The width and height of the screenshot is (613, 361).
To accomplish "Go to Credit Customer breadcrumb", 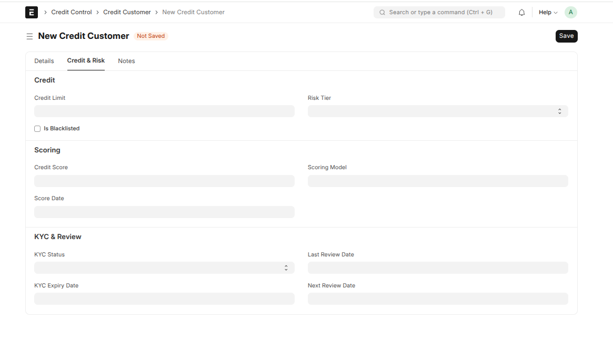I will tap(127, 12).
